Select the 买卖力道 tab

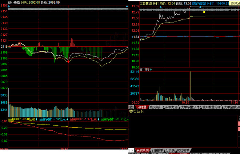(x=171, y=107)
